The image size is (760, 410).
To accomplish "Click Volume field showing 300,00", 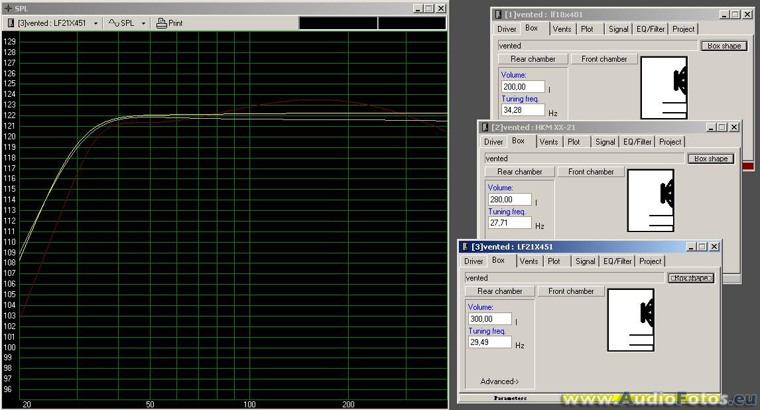I will coord(489,319).
